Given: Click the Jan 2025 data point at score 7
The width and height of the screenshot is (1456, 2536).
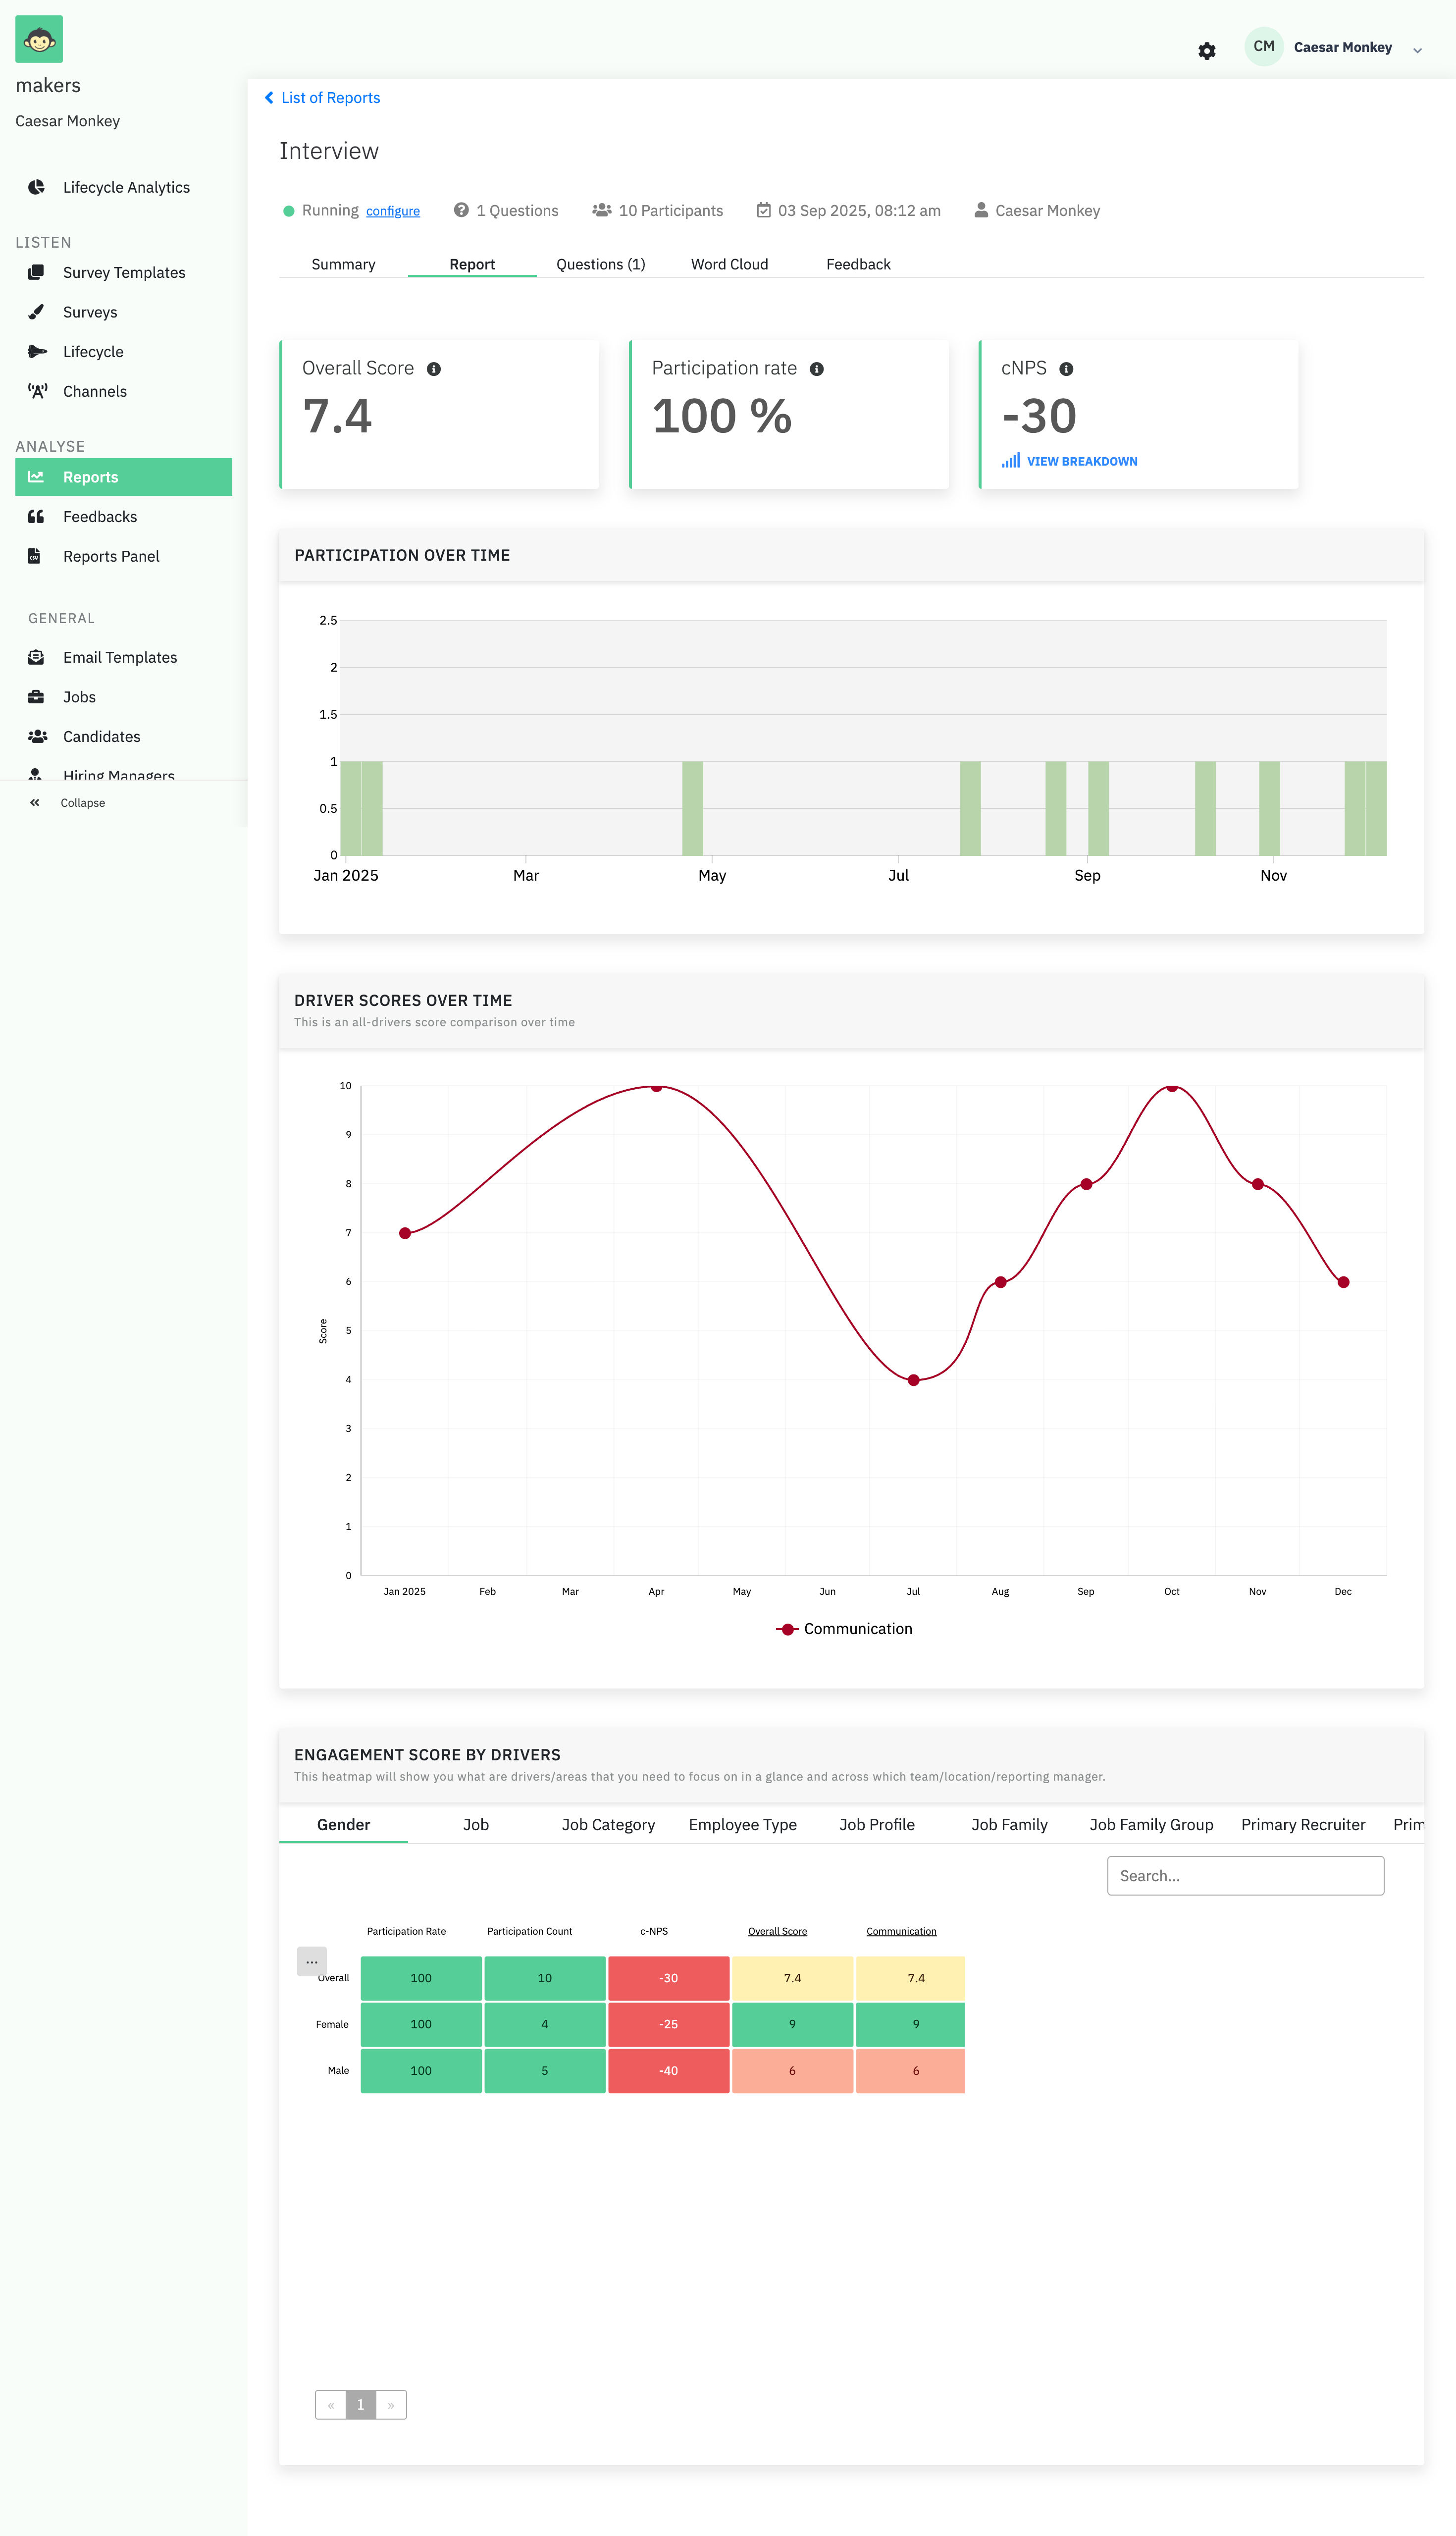Looking at the screenshot, I should (405, 1233).
